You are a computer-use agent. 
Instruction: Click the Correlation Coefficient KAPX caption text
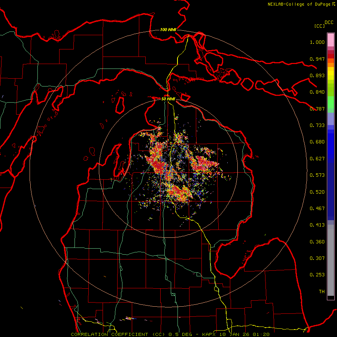pos(170,334)
